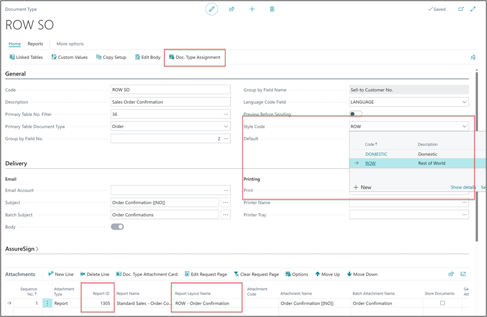Select the Delete (trash) icon in the header

coord(272,9)
